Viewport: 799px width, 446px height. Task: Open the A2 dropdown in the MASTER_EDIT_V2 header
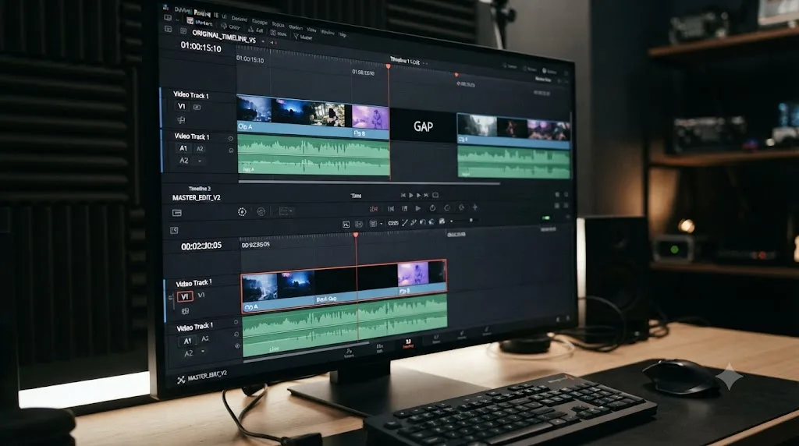tap(204, 352)
